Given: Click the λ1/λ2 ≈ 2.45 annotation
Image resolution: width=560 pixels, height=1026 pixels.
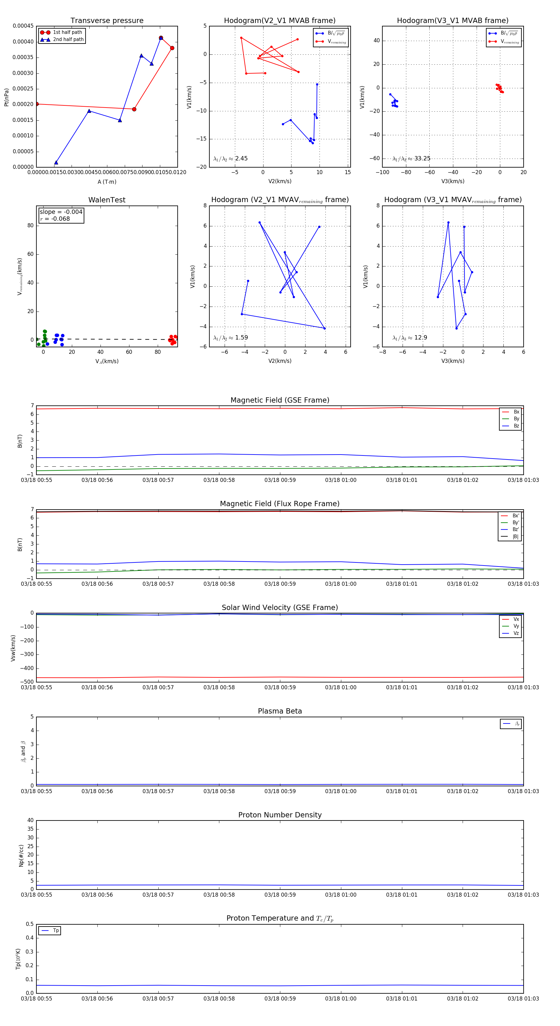Looking at the screenshot, I should point(230,159).
